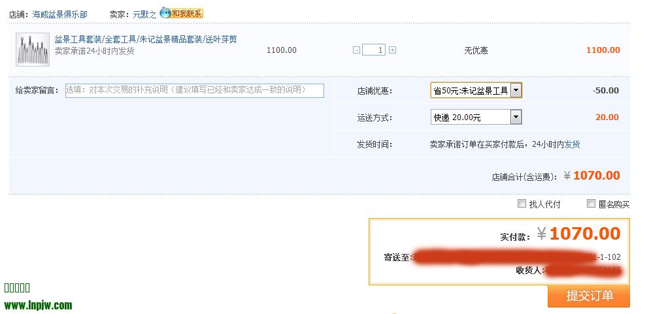Click the quantity number input box

[x=374, y=50]
